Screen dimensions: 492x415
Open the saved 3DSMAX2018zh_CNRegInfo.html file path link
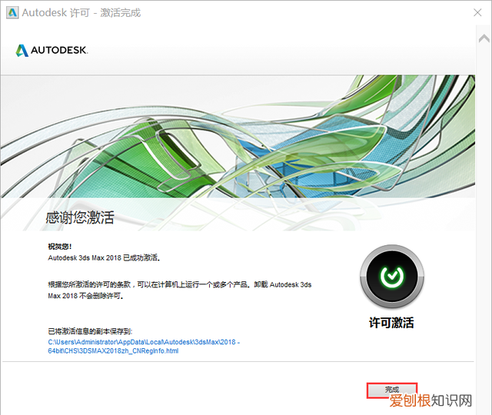click(144, 347)
